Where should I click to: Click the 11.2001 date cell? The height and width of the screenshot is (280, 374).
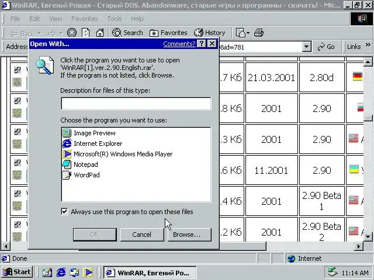[272, 170]
